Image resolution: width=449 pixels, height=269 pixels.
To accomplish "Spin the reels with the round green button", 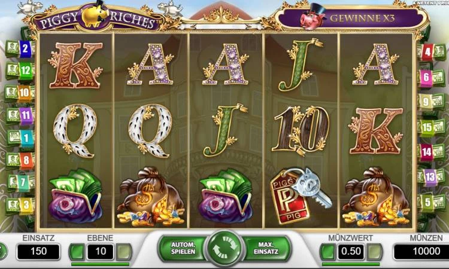I will (x=224, y=248).
